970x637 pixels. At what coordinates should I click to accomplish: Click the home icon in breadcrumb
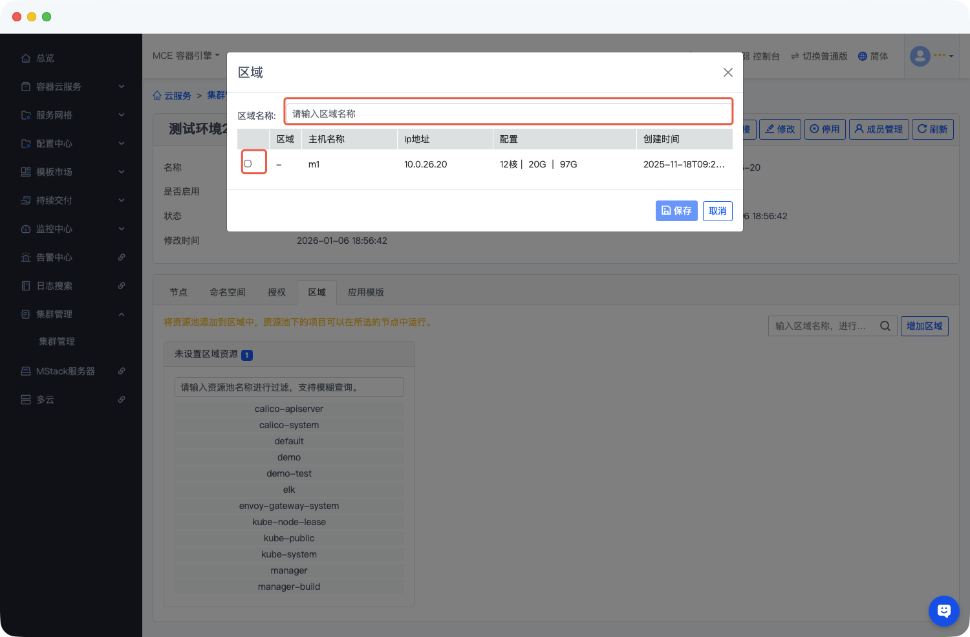pos(157,96)
